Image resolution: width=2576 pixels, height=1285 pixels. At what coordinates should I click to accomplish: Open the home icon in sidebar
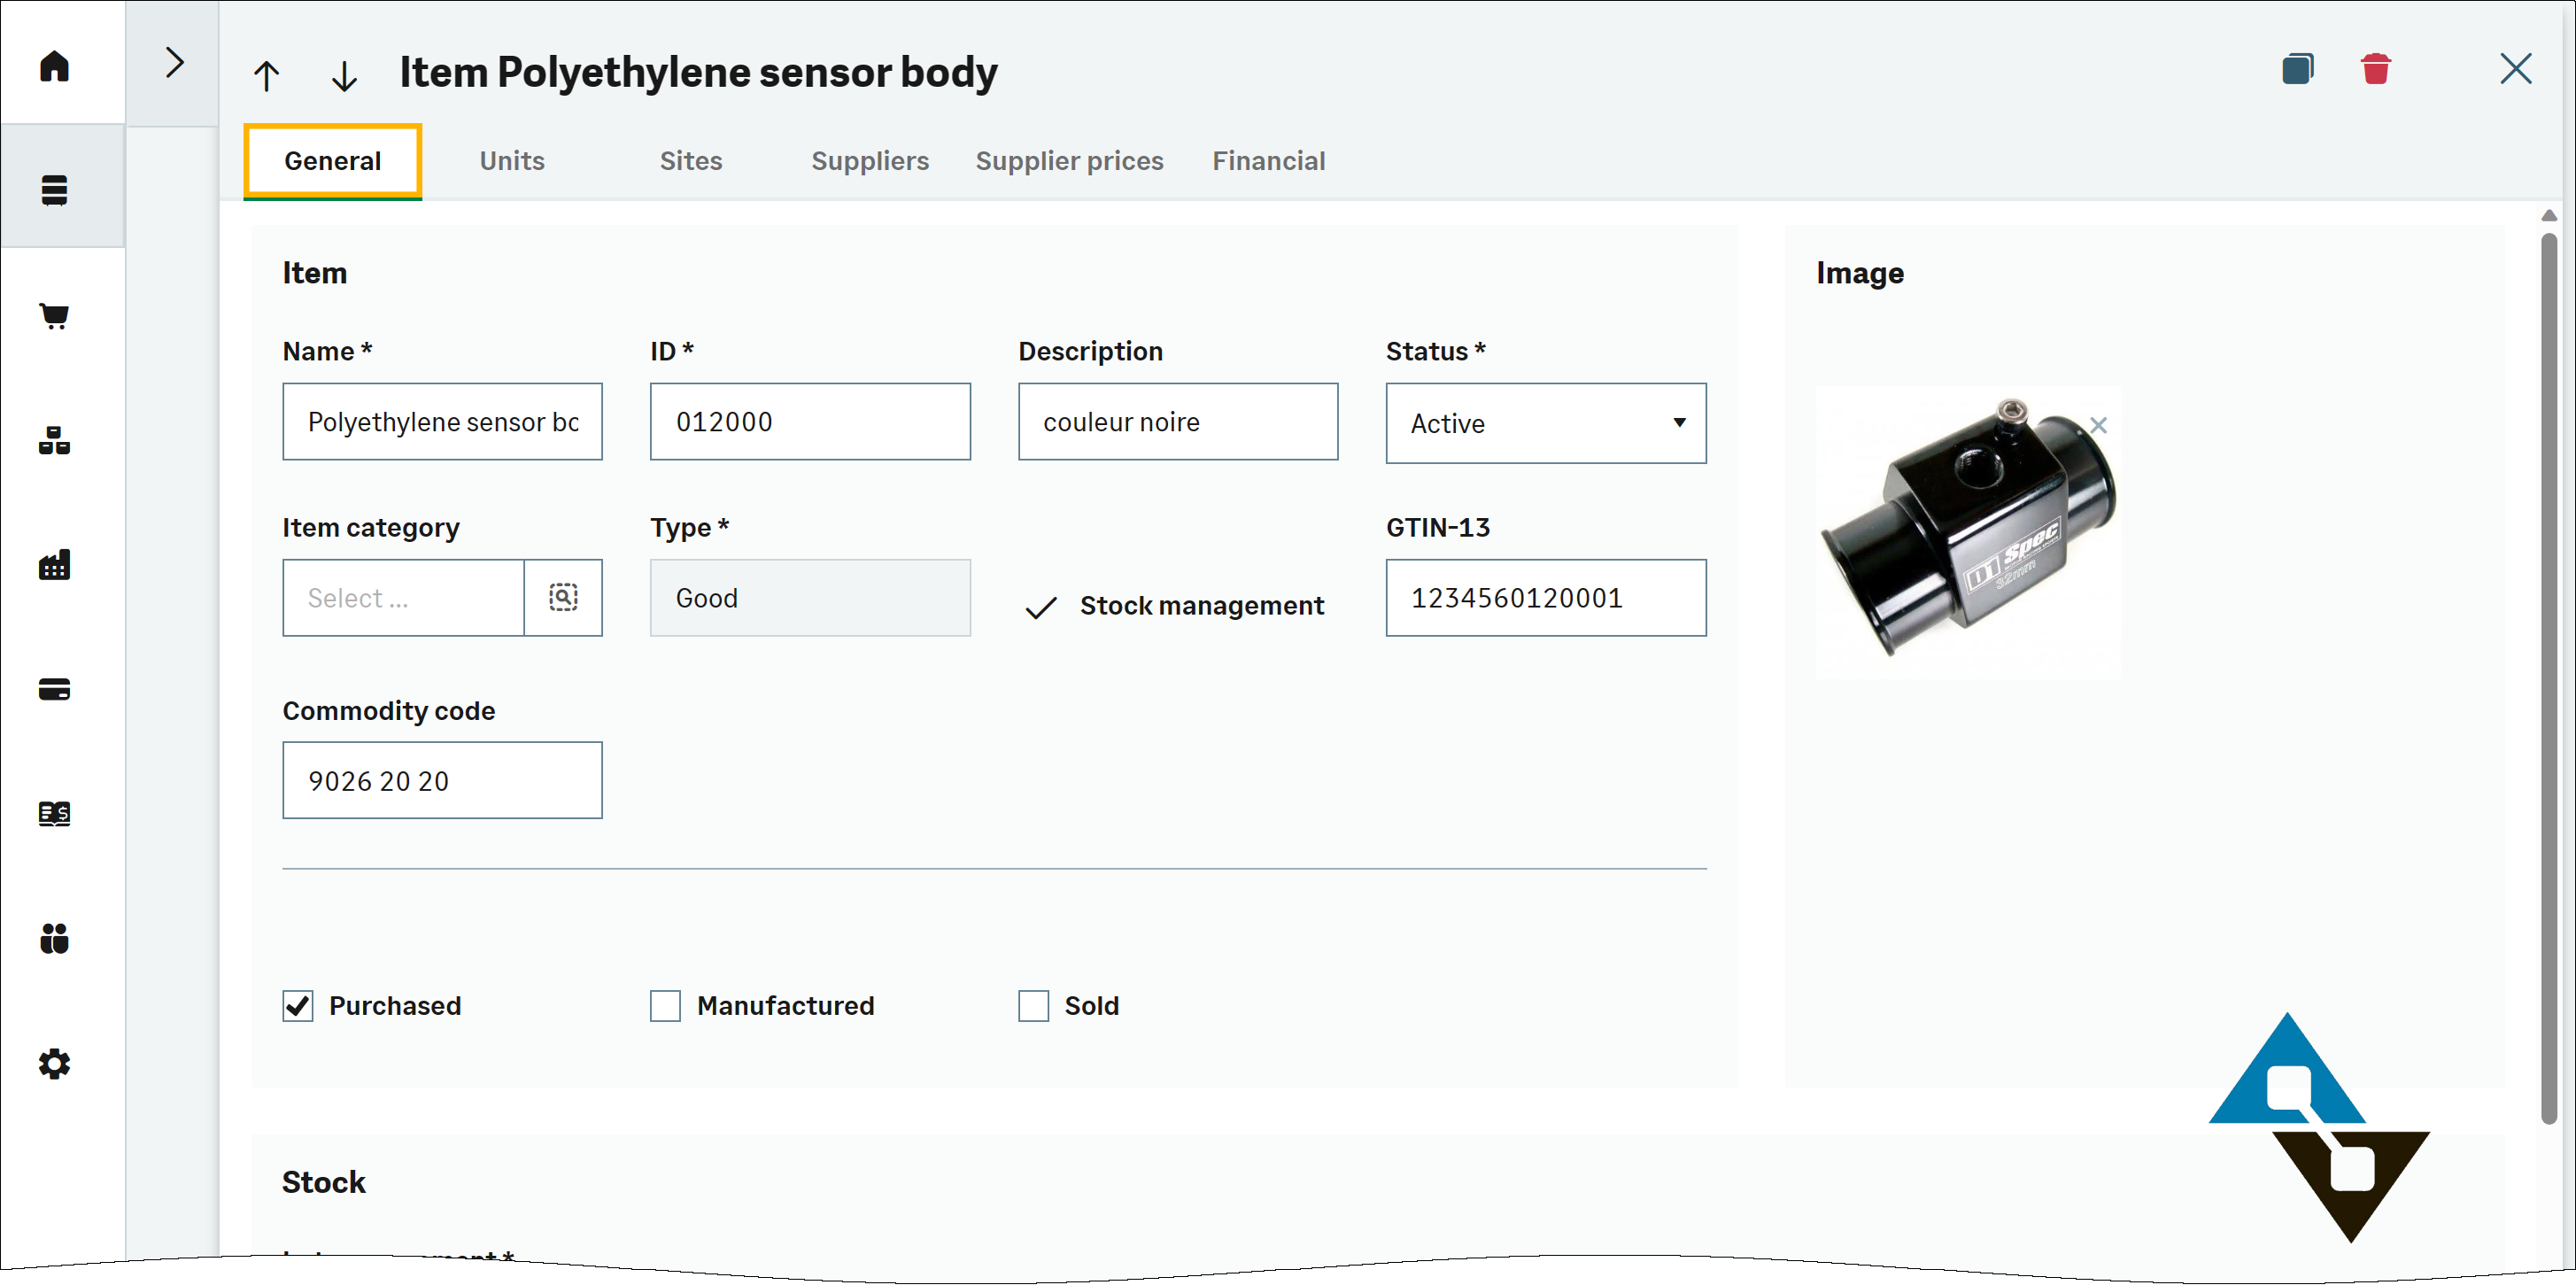point(54,66)
